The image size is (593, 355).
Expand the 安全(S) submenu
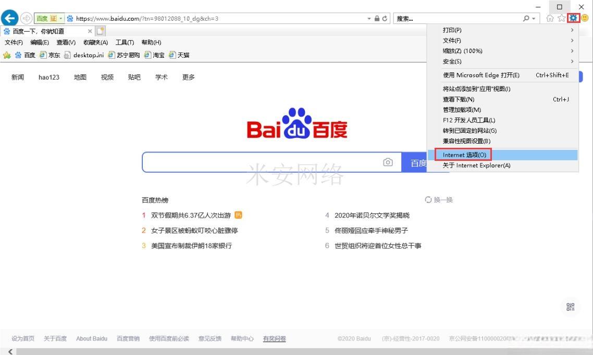point(503,61)
